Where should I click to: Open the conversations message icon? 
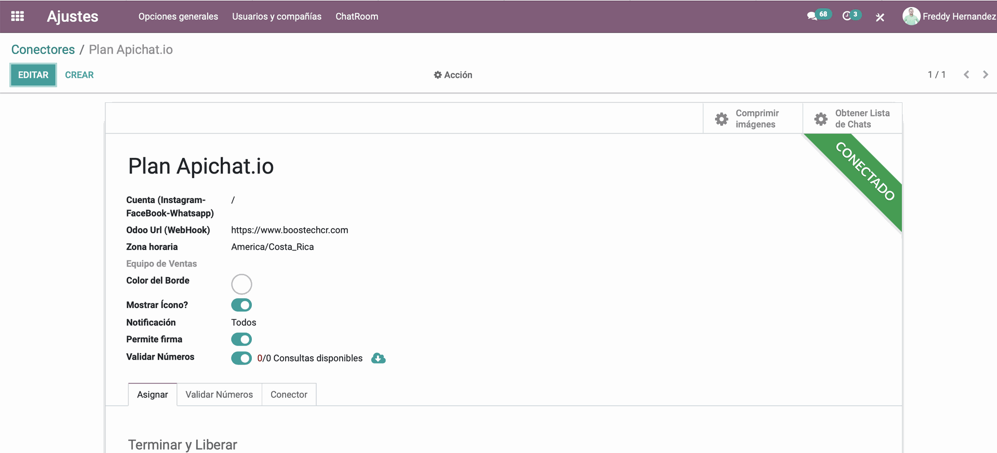coord(812,16)
